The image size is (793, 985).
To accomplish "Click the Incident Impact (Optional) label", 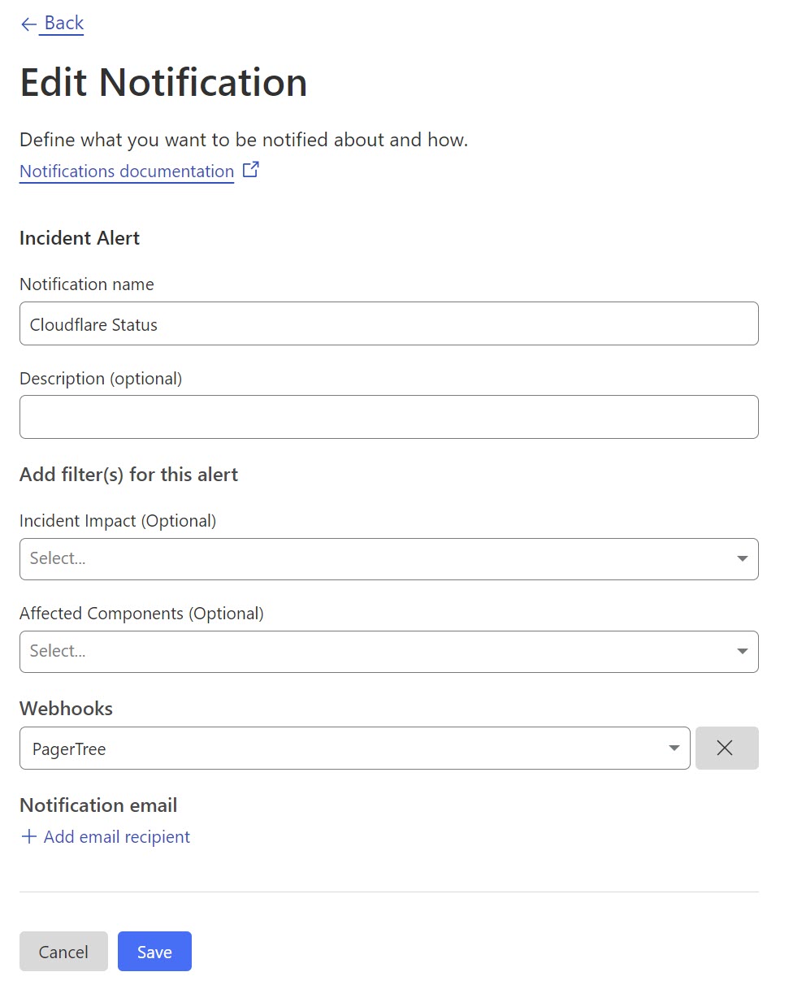I will 118,521.
